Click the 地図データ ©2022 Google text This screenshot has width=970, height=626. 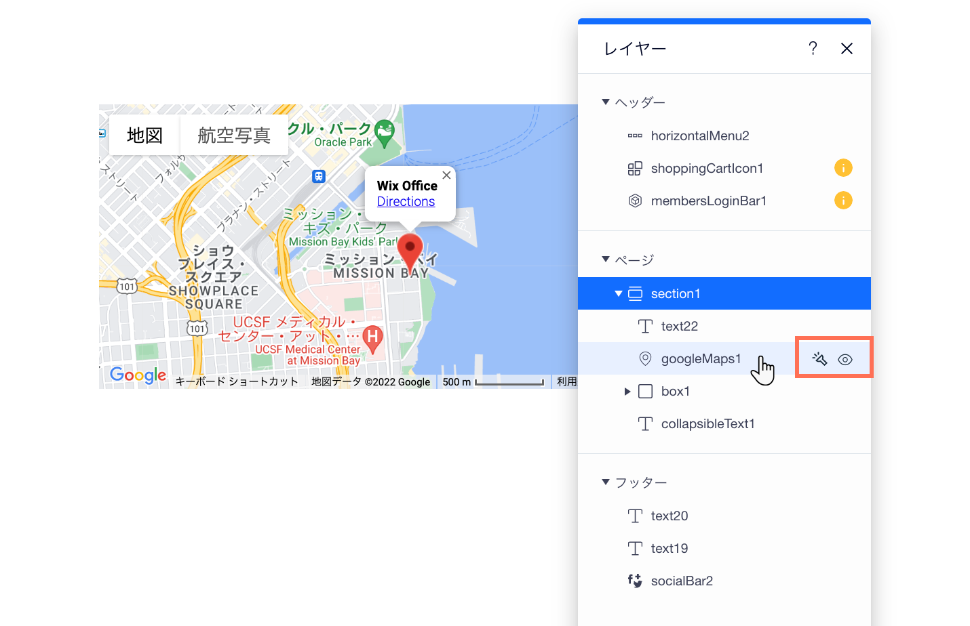point(370,382)
